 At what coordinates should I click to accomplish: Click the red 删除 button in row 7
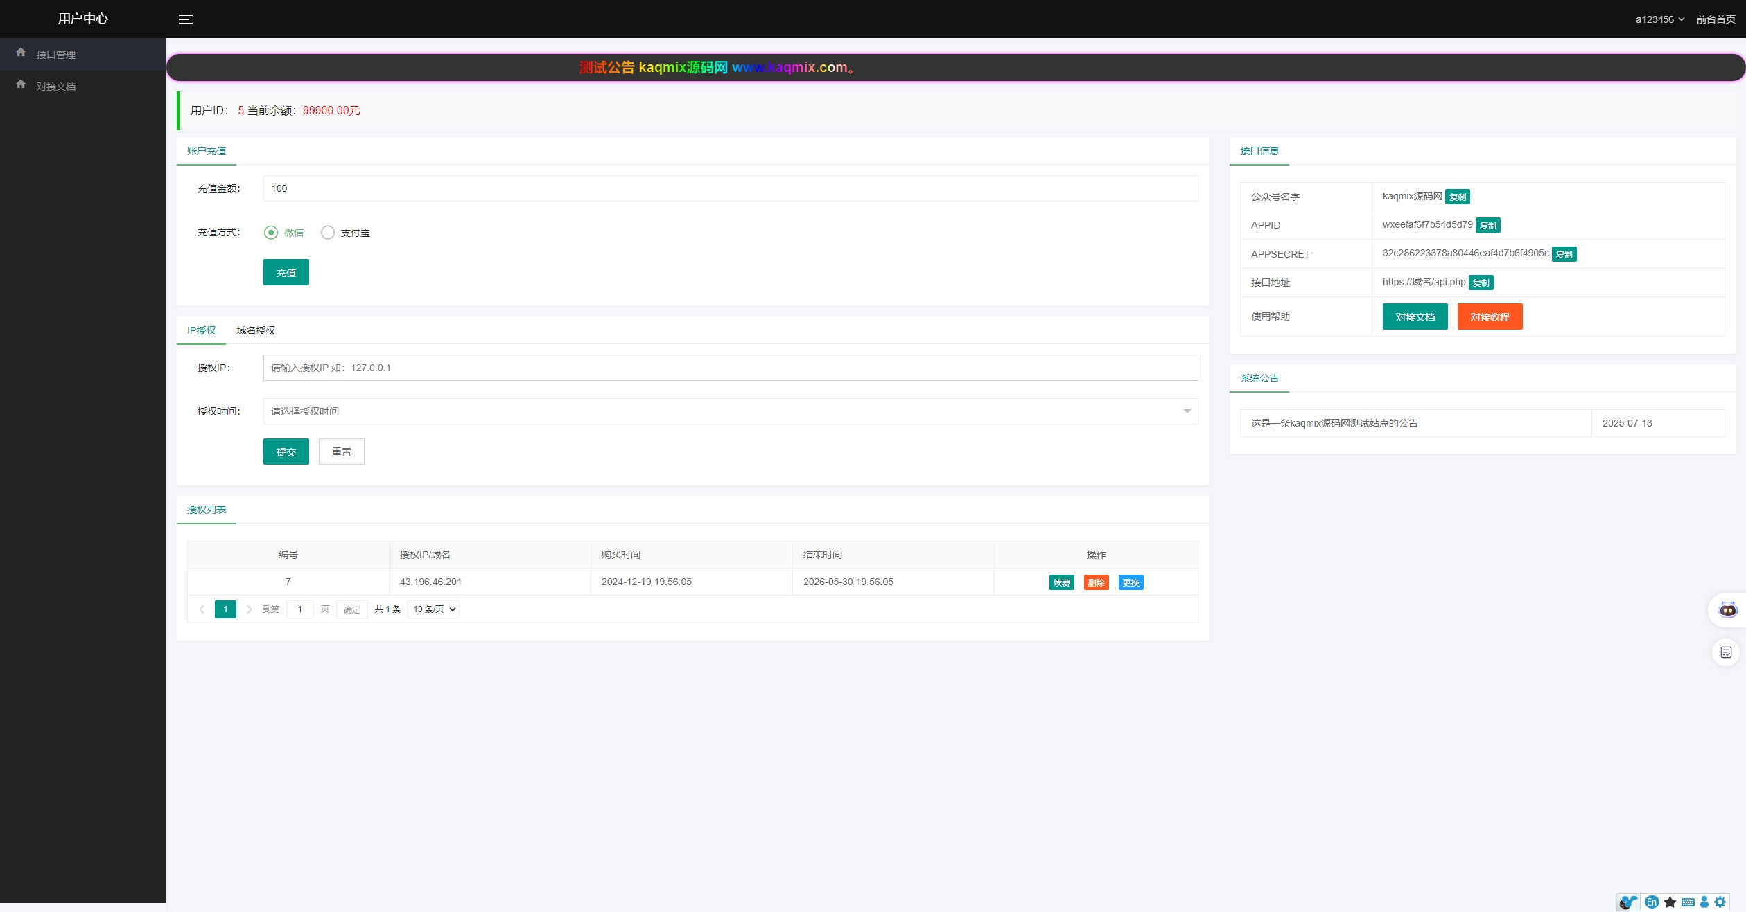click(x=1096, y=582)
